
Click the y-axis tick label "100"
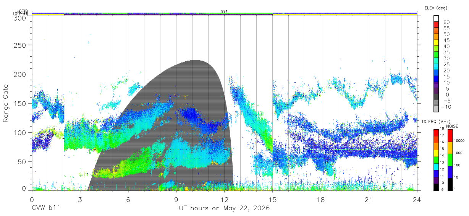tap(20, 132)
